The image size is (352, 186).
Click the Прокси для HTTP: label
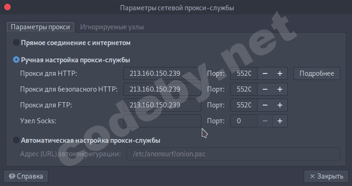pyautogui.click(x=48, y=73)
